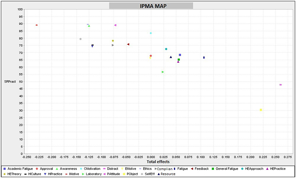Click the Feedback legend entry
The height and width of the screenshot is (178, 296).
[200, 169]
